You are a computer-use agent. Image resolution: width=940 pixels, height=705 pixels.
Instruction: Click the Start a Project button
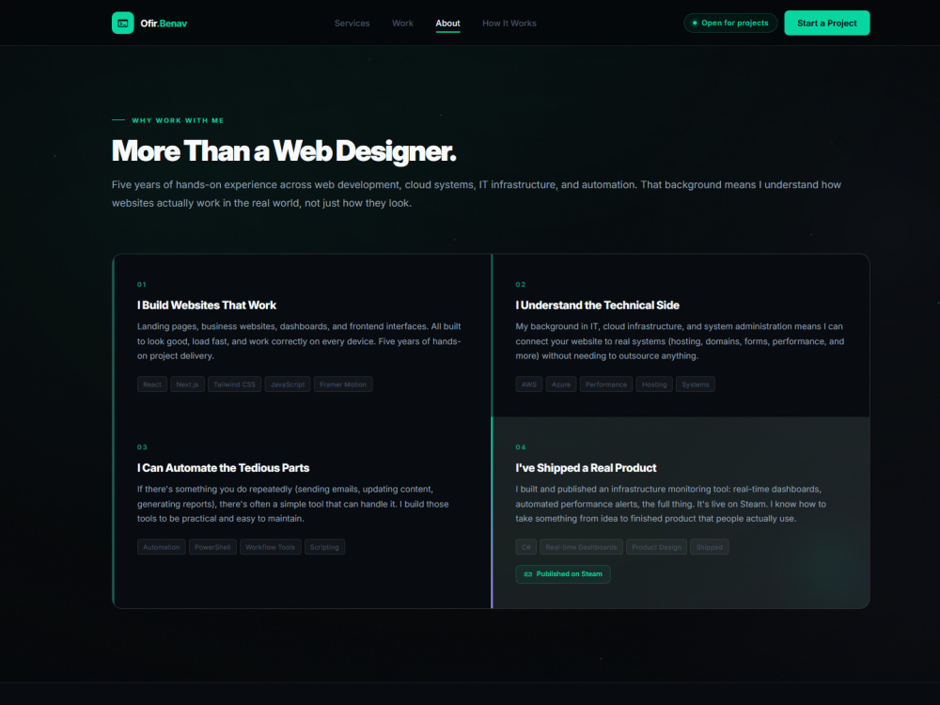click(826, 23)
